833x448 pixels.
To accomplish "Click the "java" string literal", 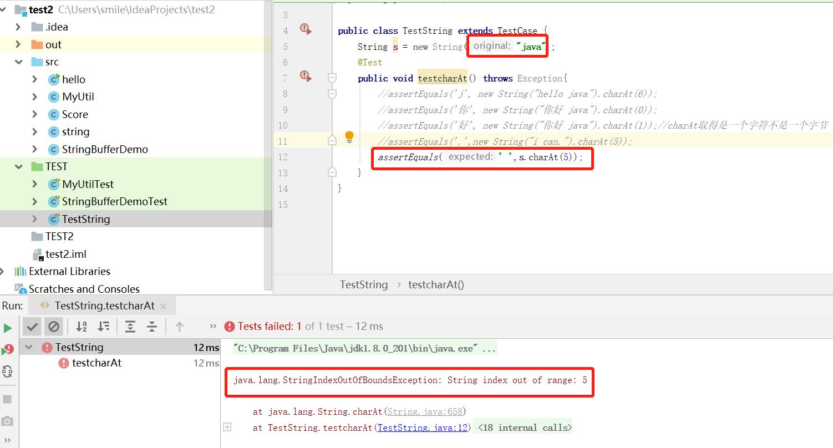I will [530, 46].
